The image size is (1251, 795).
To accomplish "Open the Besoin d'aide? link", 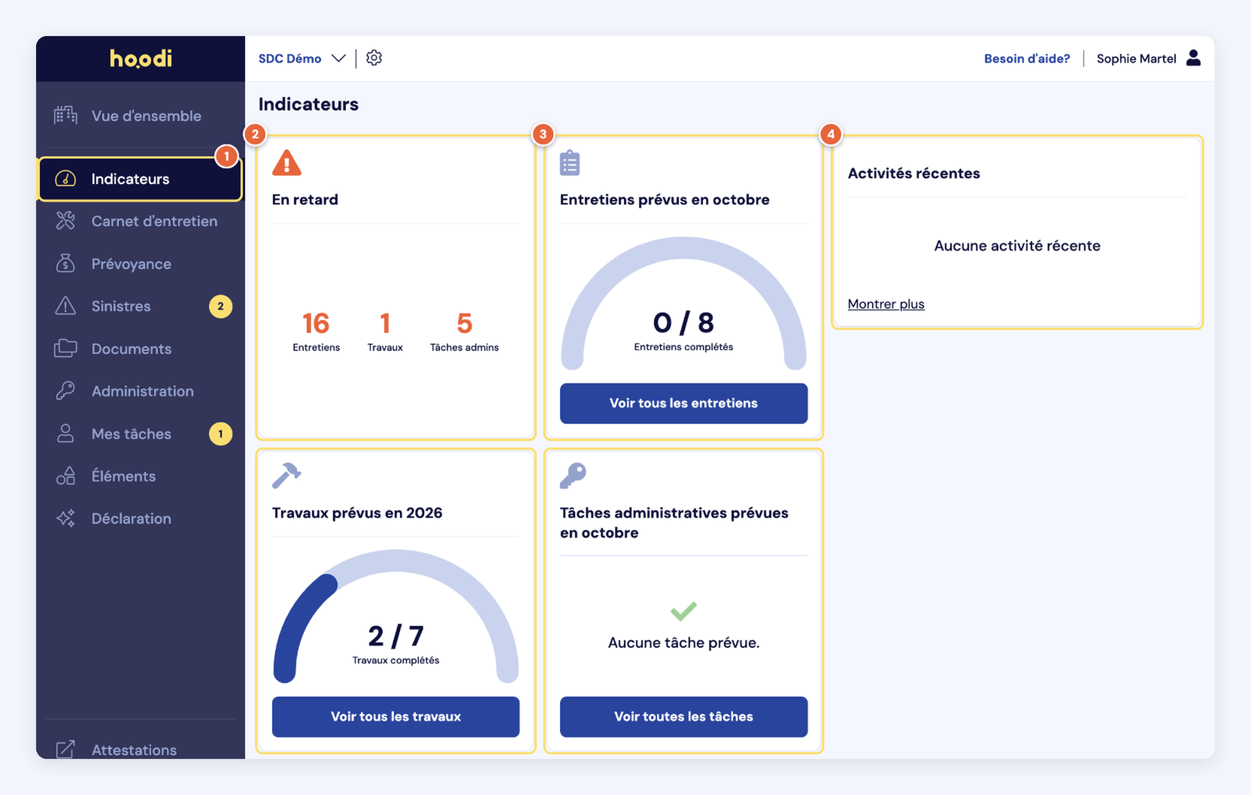I will tap(1026, 59).
